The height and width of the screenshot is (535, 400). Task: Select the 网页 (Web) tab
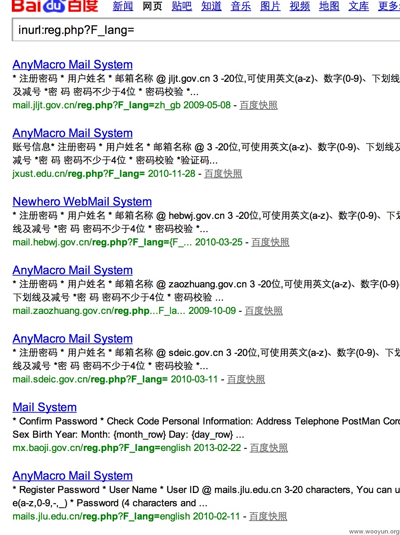point(152,6)
